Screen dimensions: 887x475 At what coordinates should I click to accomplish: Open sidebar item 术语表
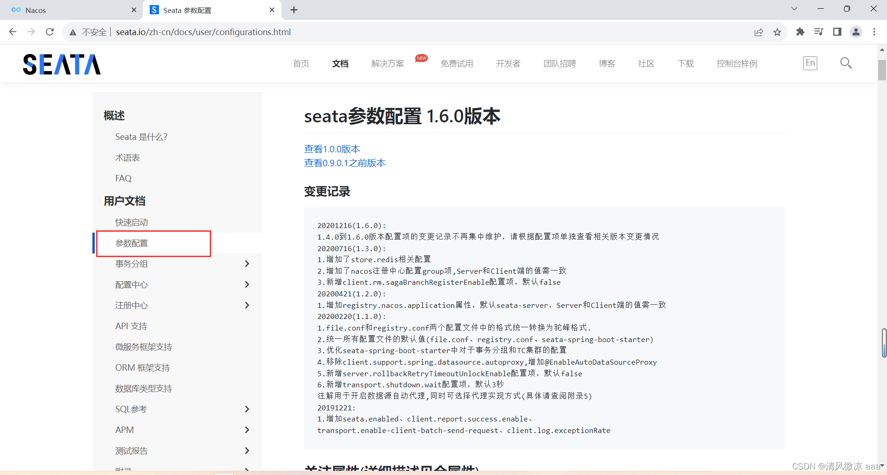(x=128, y=157)
